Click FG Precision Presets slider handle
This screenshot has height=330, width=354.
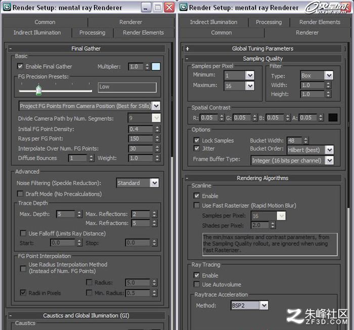(x=38, y=90)
